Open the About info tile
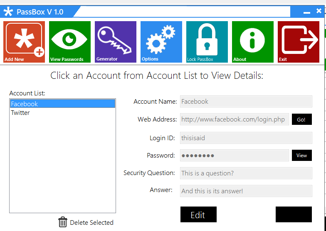326x231 pixels. 253,42
